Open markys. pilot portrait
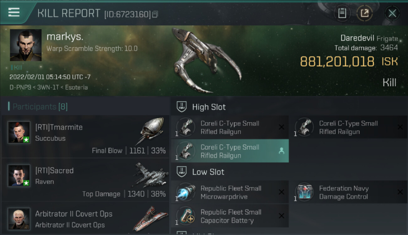 click(x=26, y=45)
